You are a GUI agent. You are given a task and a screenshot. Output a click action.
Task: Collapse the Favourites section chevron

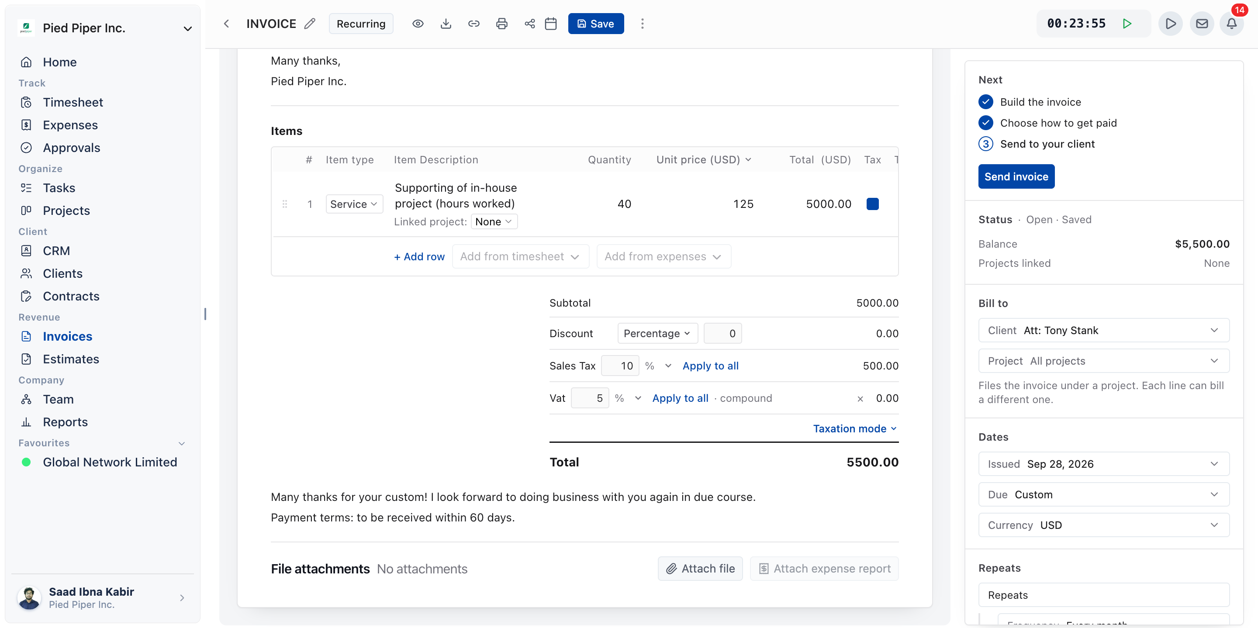pos(182,443)
